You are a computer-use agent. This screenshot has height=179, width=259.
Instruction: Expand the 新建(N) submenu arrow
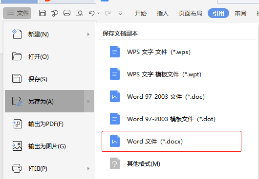88,35
